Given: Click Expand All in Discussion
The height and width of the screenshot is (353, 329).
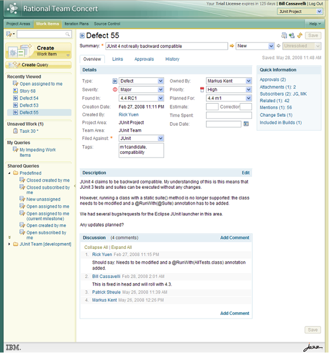Looking at the screenshot, I should coord(121,247).
